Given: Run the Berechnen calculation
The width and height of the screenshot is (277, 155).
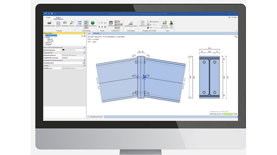Looking at the screenshot, I should 79,23.
